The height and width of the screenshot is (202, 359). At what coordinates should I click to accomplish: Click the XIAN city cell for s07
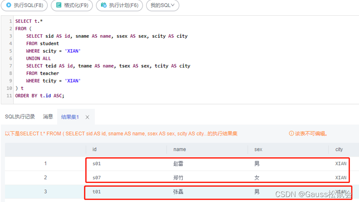341,178
